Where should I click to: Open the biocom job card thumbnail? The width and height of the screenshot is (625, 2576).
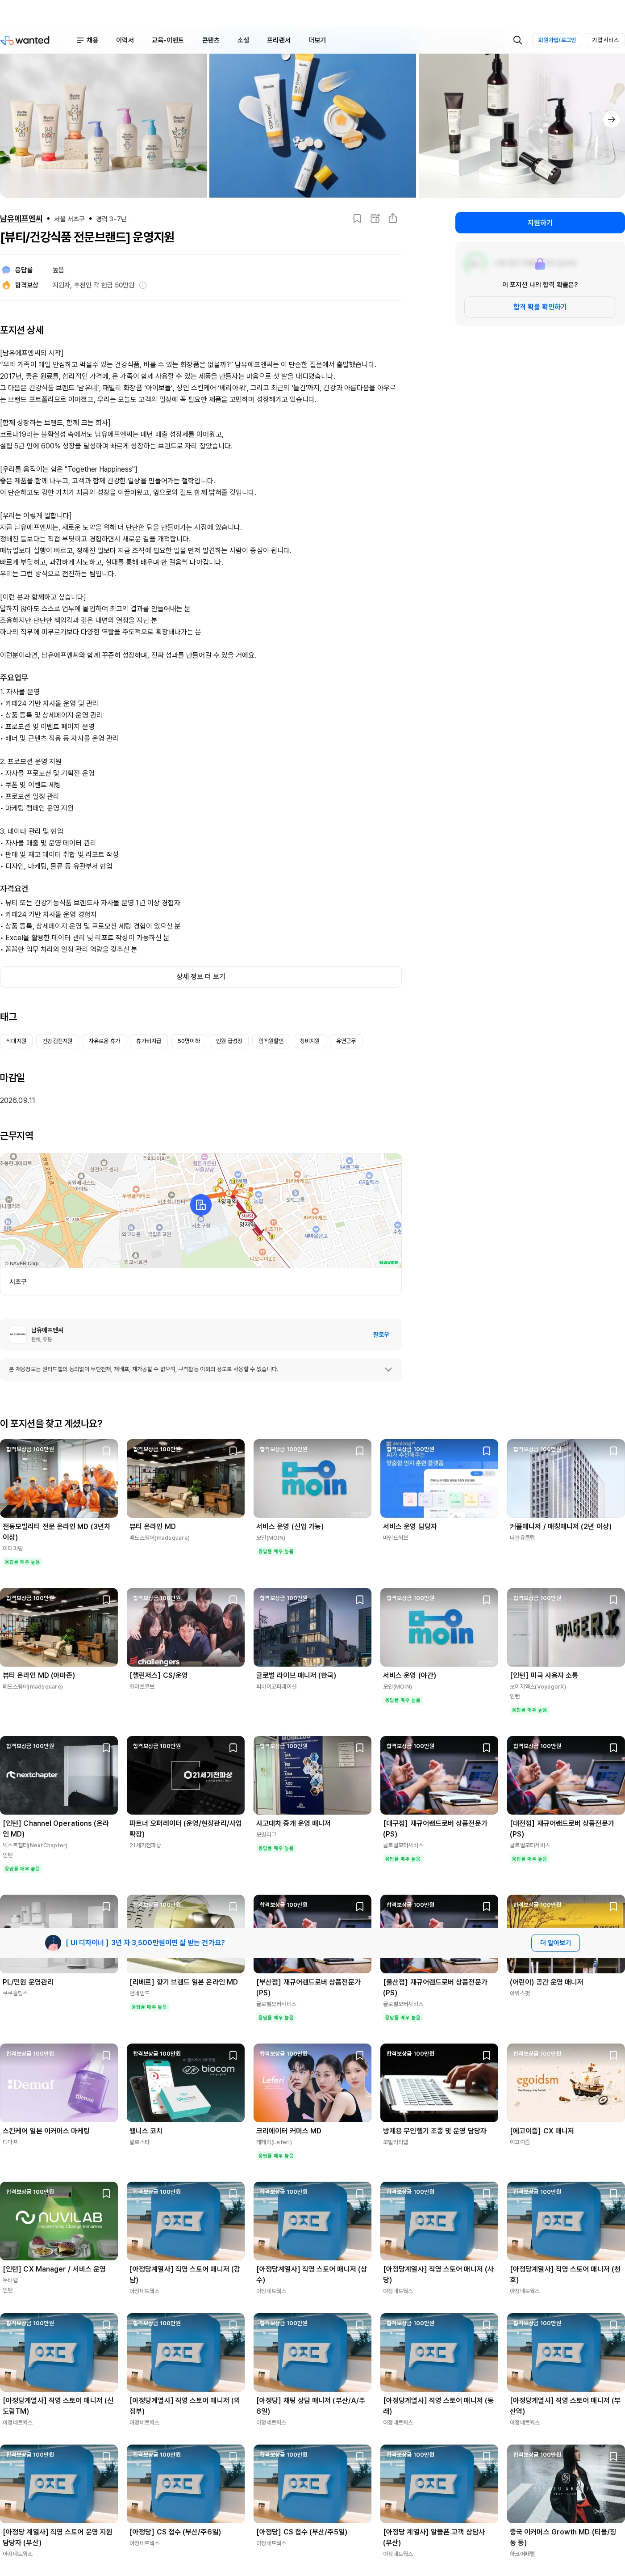coord(186,2083)
